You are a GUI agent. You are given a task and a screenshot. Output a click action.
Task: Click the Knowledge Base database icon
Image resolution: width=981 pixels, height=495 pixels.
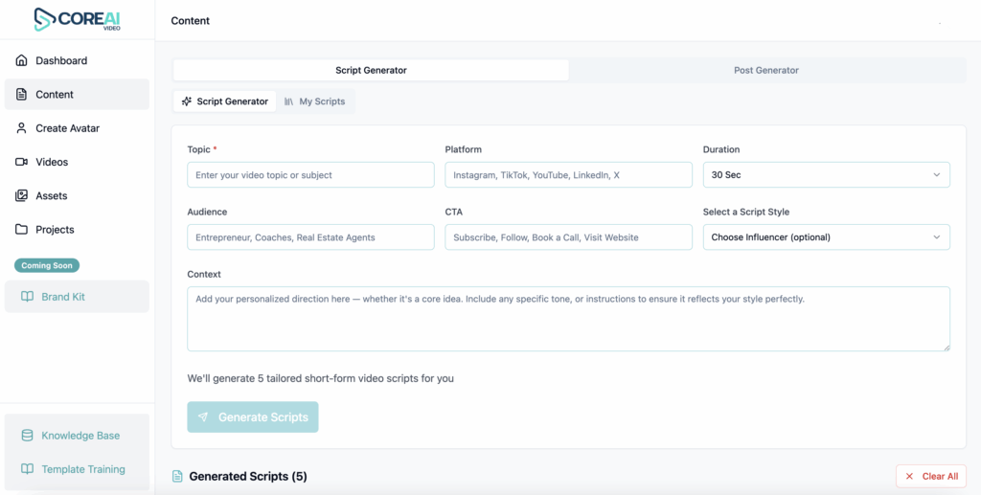tap(27, 436)
